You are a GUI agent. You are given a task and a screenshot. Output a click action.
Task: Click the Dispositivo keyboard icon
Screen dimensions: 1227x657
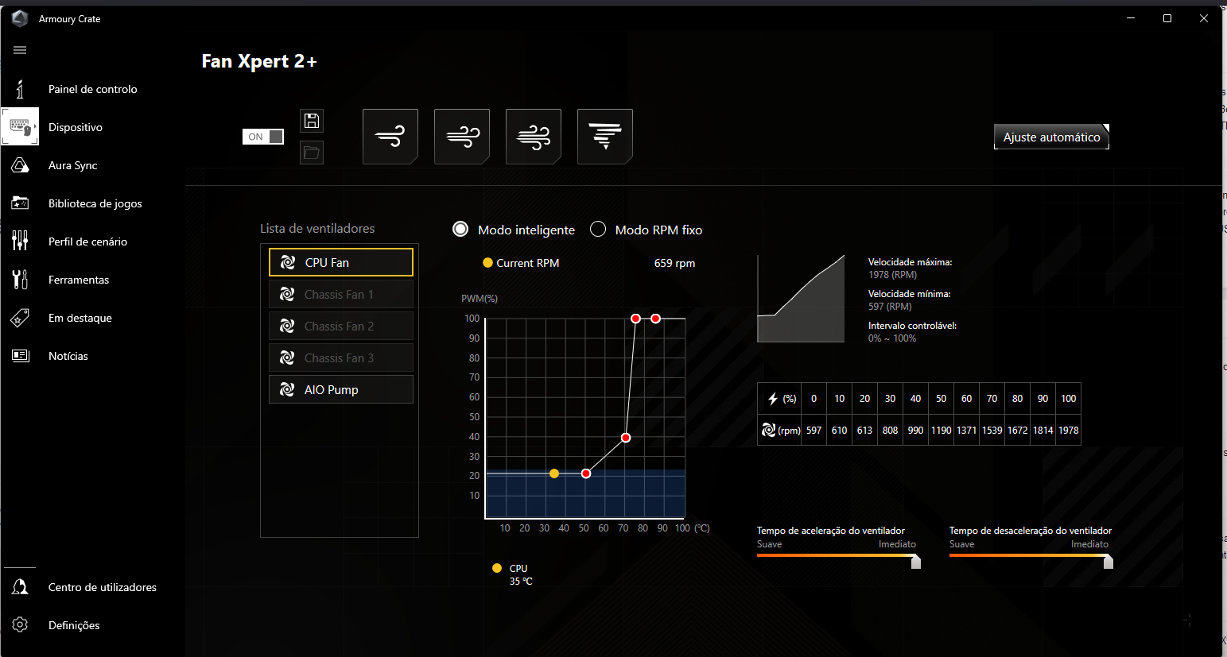[20, 127]
